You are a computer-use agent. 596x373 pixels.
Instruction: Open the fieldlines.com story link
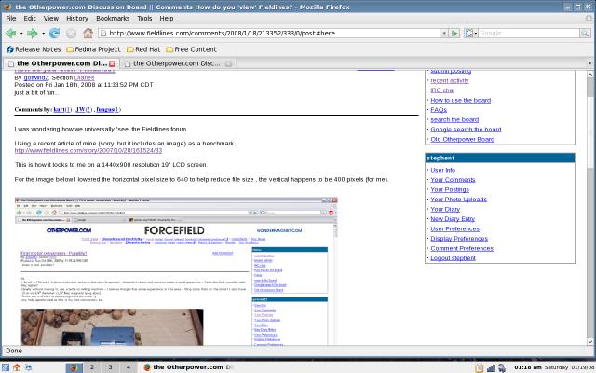88,151
